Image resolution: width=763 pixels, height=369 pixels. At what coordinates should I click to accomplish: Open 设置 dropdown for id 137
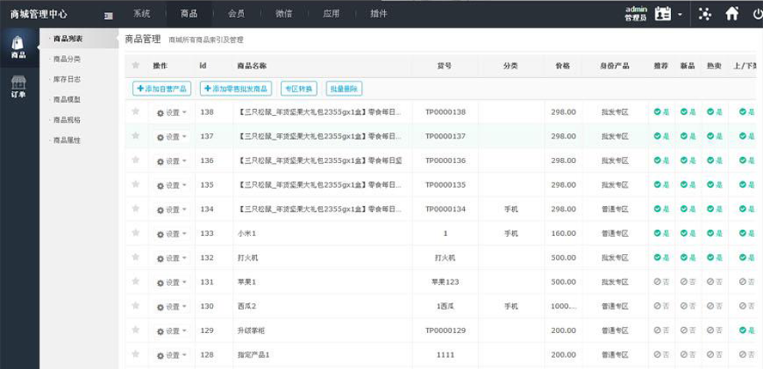[172, 136]
